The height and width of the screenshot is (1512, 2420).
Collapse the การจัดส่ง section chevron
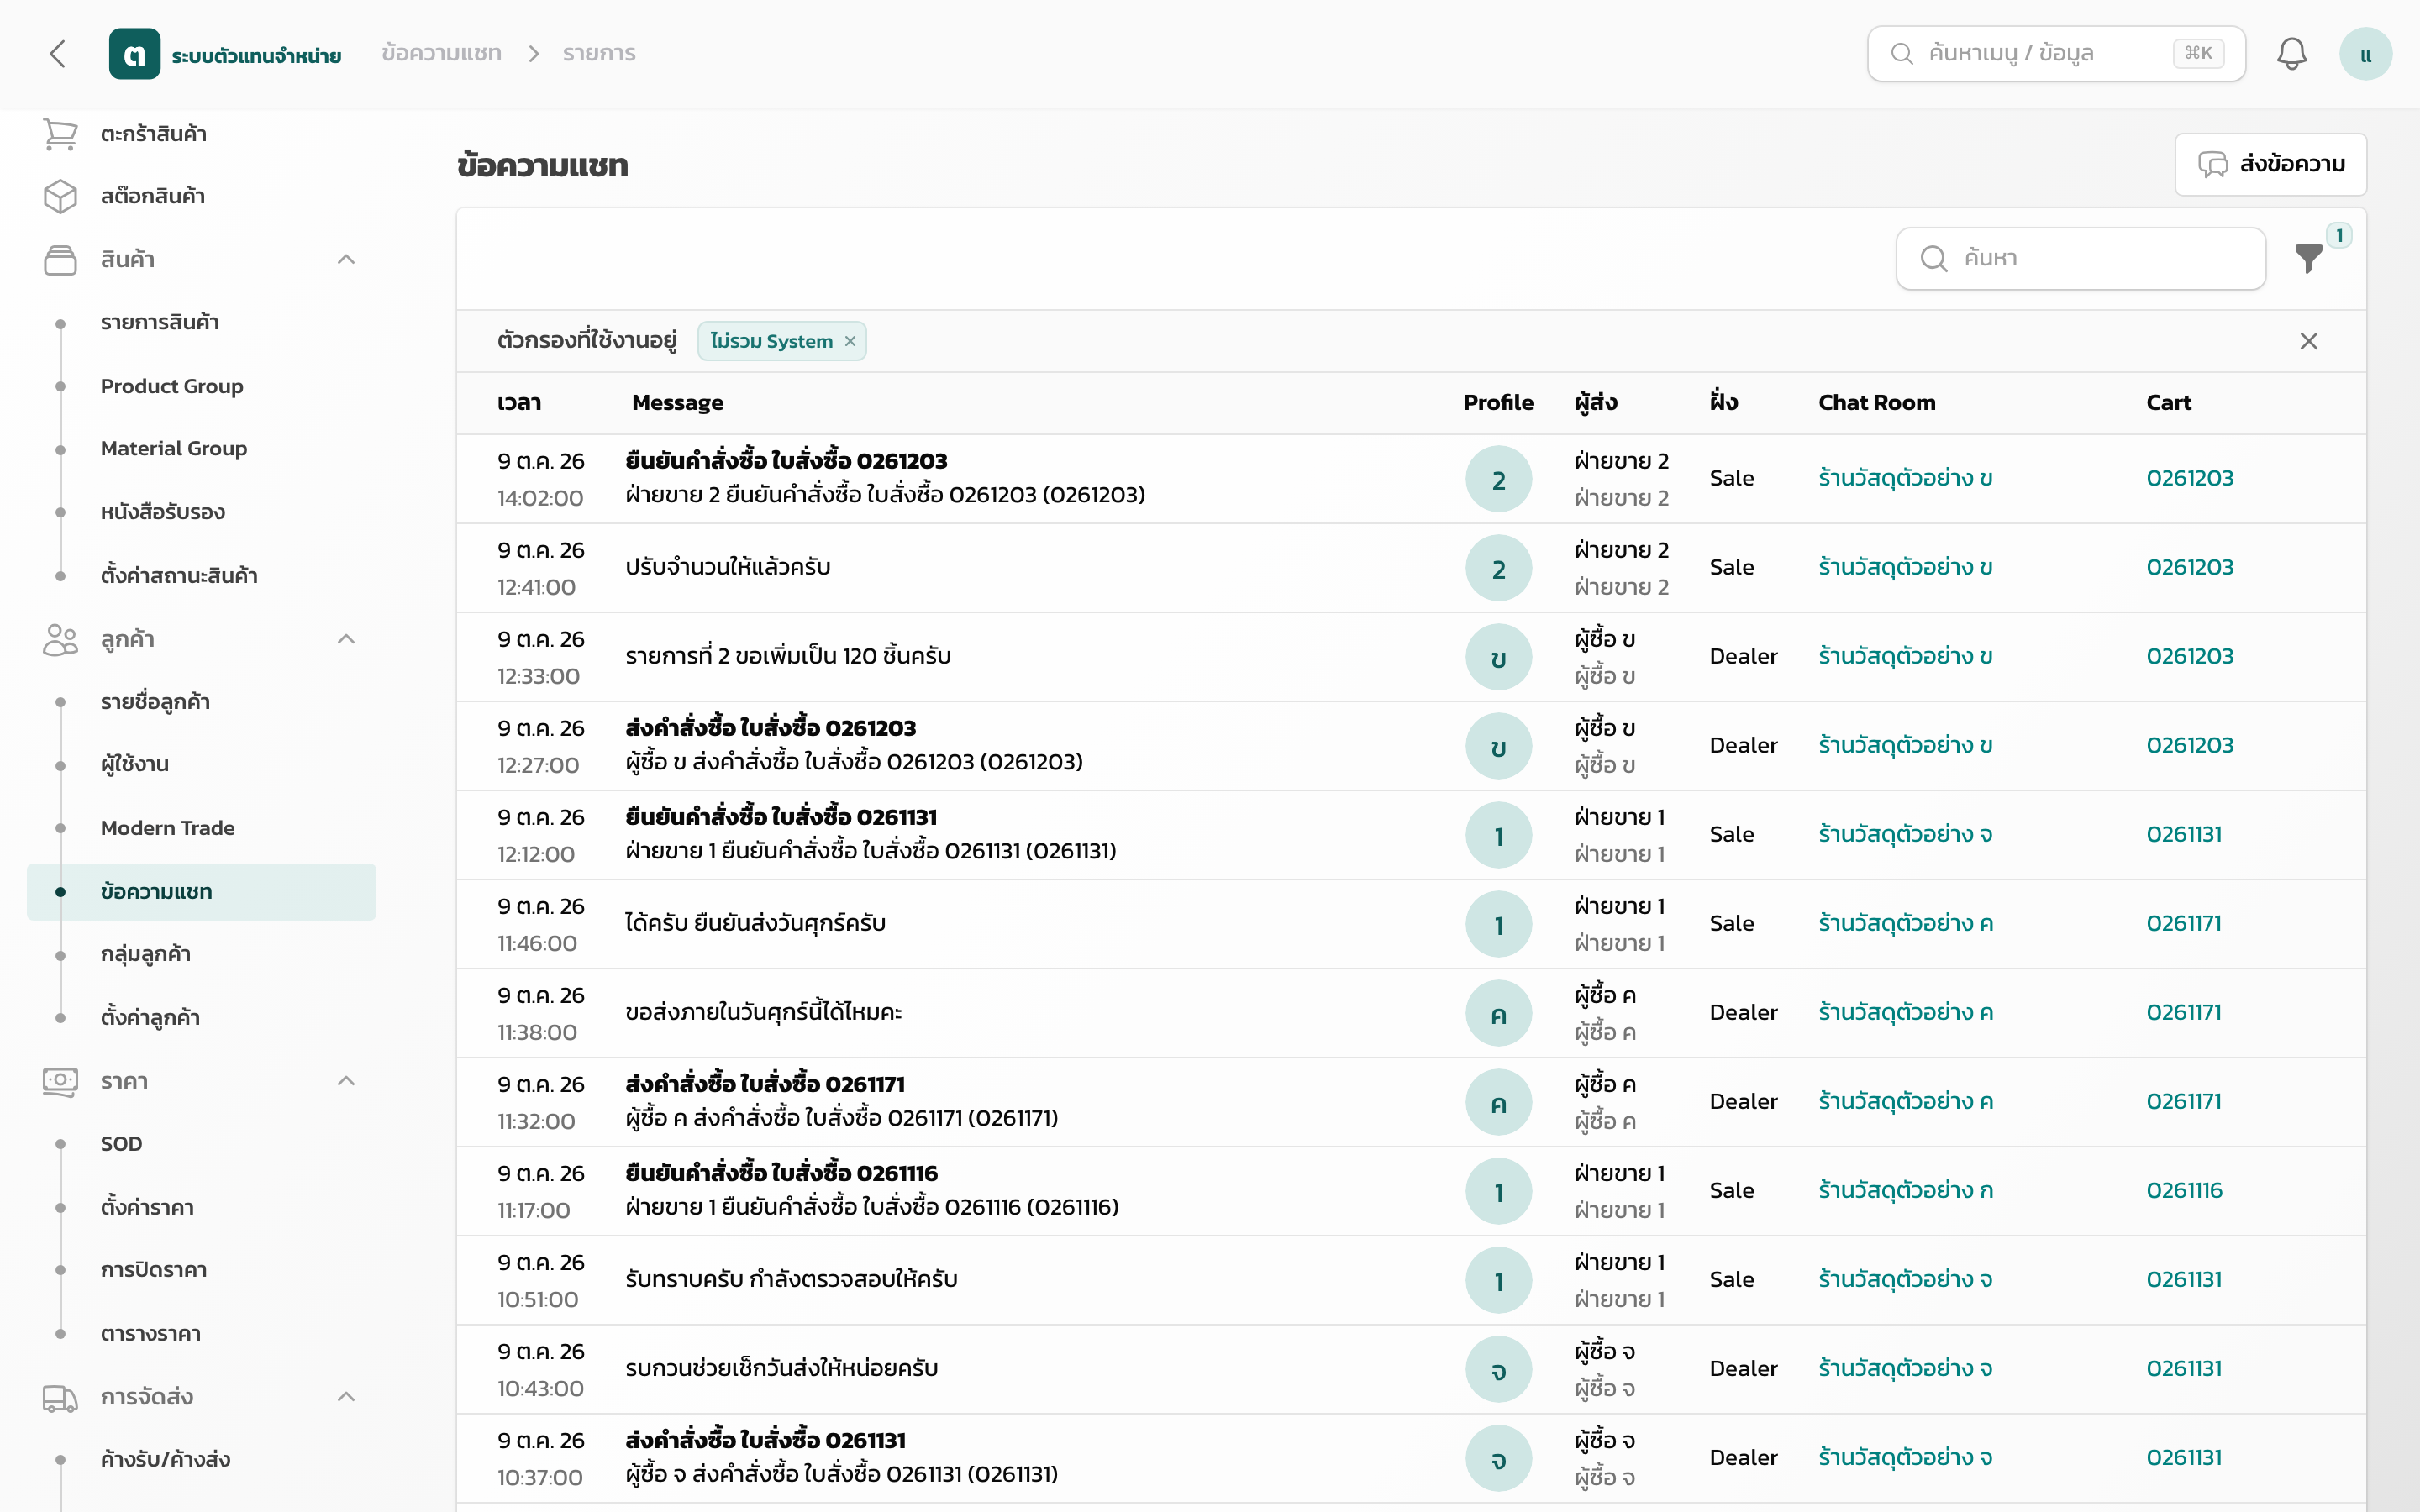coord(346,1397)
